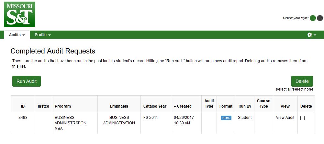The image size is (324, 144).
Task: Sort by the ID column header
Action: pyautogui.click(x=23, y=106)
